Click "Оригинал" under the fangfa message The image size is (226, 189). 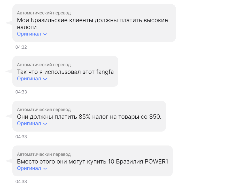click(29, 79)
